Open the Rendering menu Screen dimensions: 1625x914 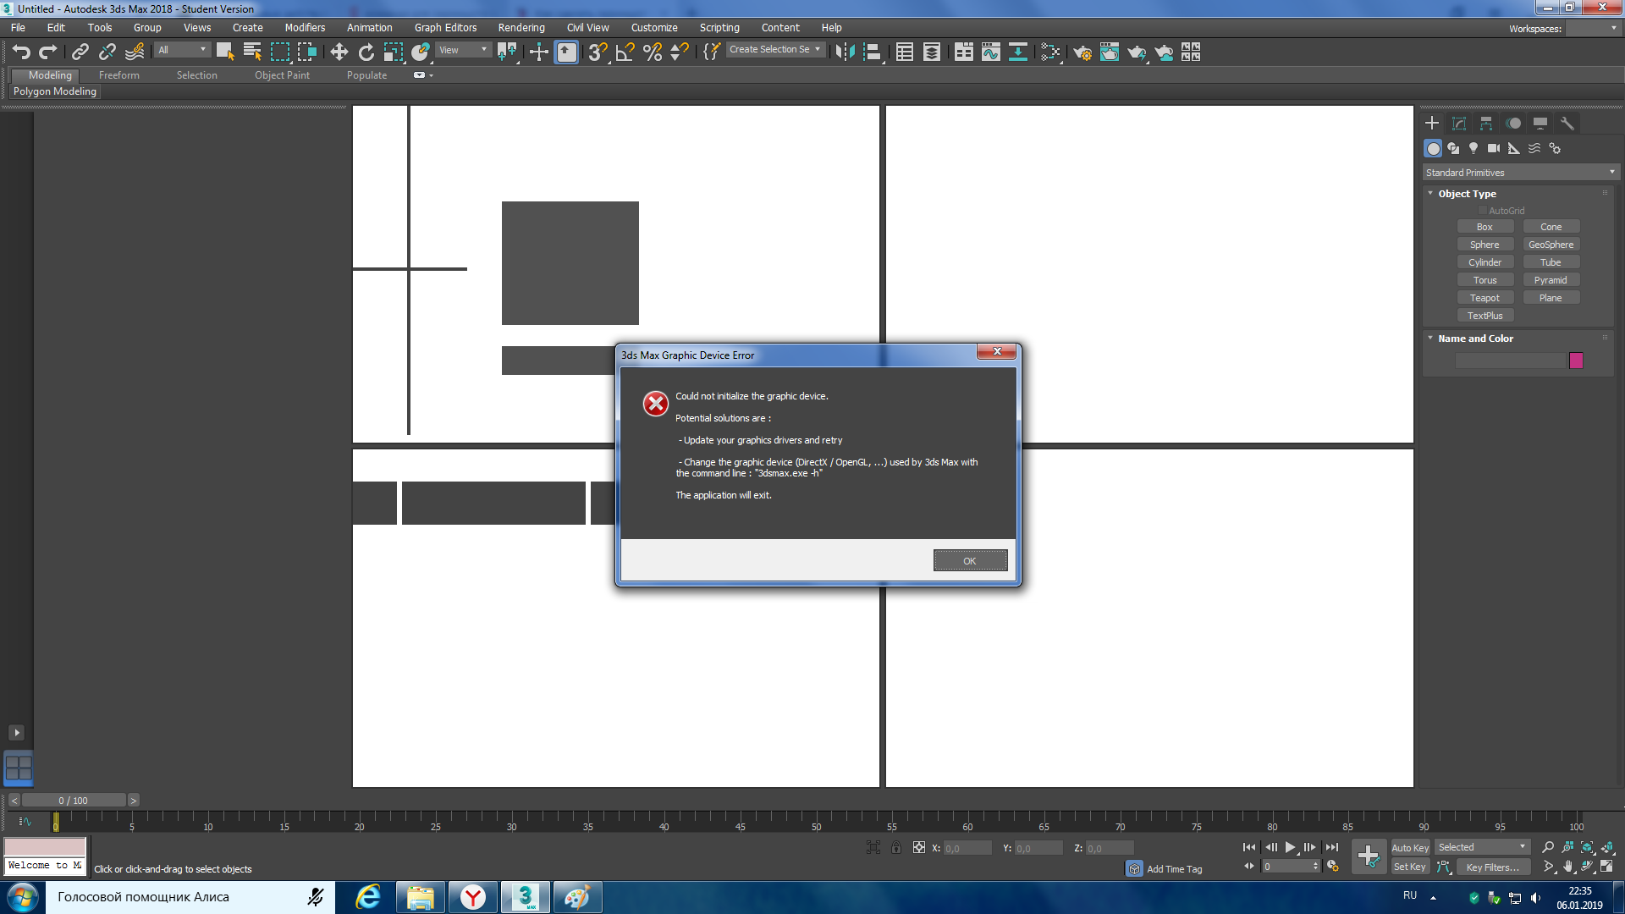point(521,28)
